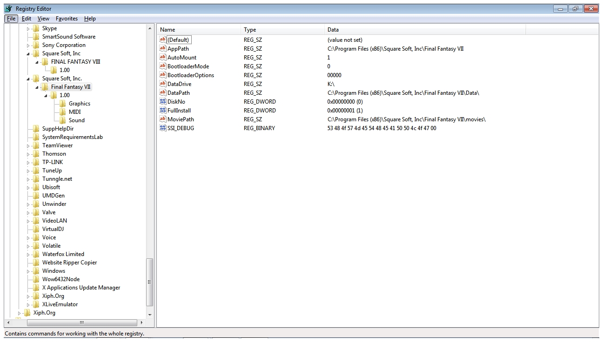Click the TeamViewer folder icon

[x=36, y=145]
